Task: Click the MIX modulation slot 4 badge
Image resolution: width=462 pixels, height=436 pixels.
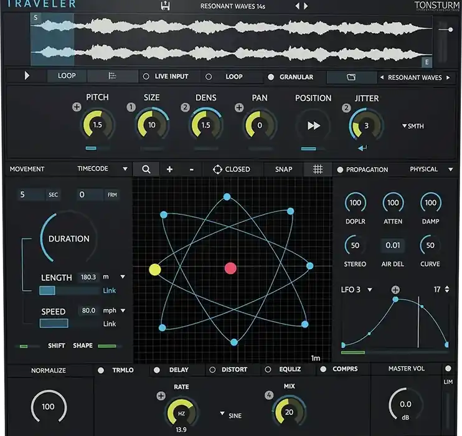Action: pyautogui.click(x=269, y=395)
